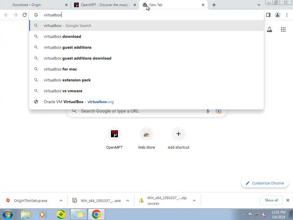Launch media player from taskbar
Screen dimensions: 293x220
click(x=43, y=214)
